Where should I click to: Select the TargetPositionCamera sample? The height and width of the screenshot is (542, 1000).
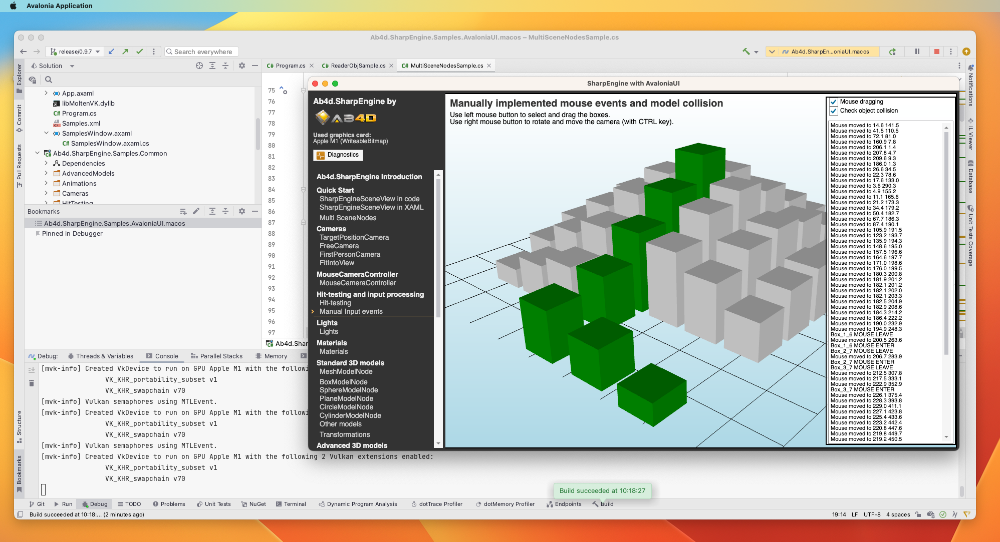coord(354,237)
